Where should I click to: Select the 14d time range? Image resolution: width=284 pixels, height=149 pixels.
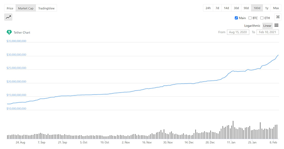[x=226, y=8]
